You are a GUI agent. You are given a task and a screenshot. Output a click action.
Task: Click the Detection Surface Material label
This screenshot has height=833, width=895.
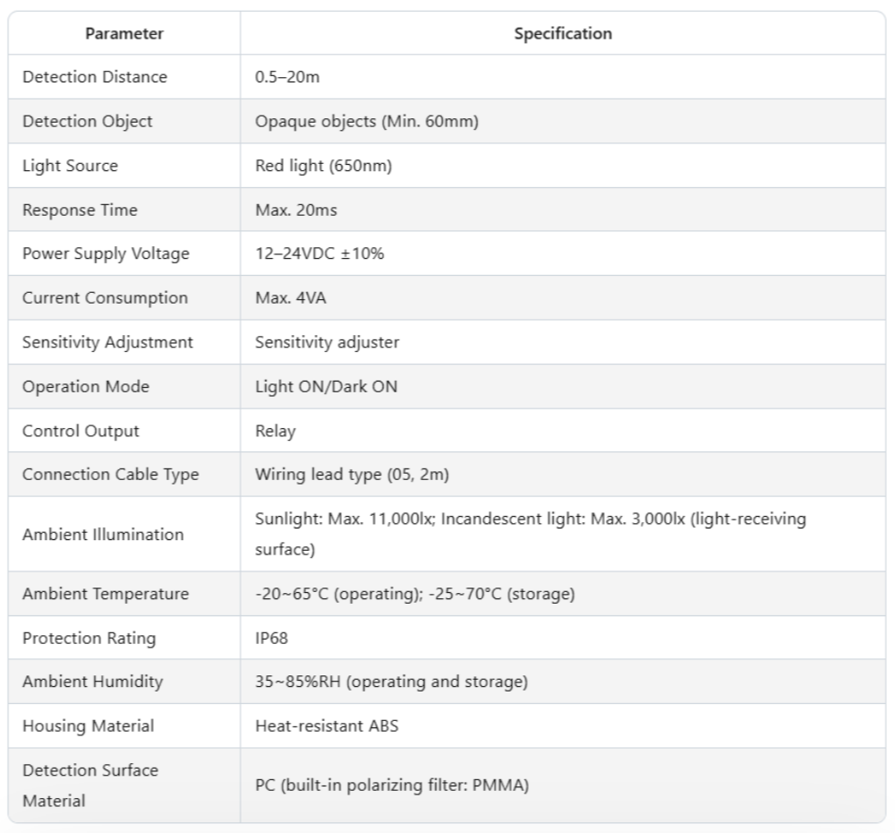point(89,786)
